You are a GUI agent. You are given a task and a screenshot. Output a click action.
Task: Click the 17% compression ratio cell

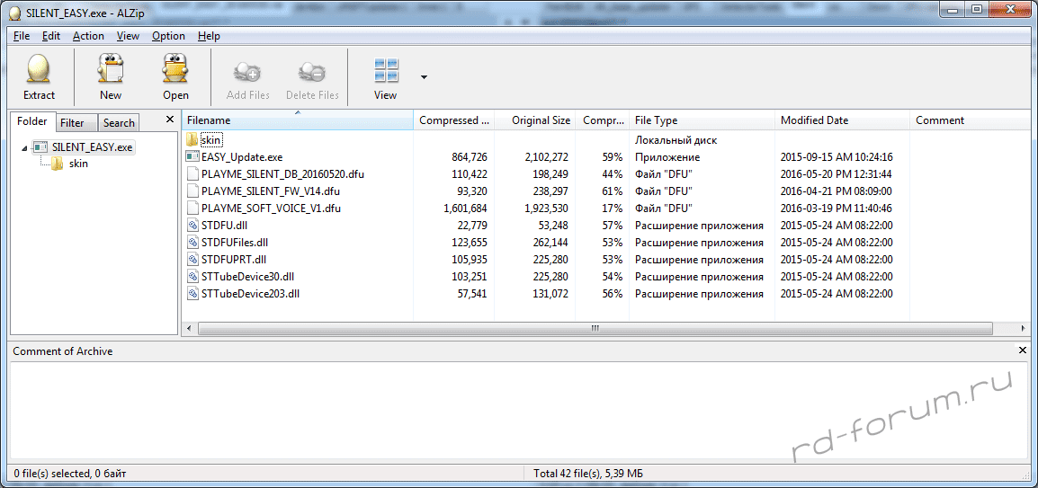click(613, 209)
